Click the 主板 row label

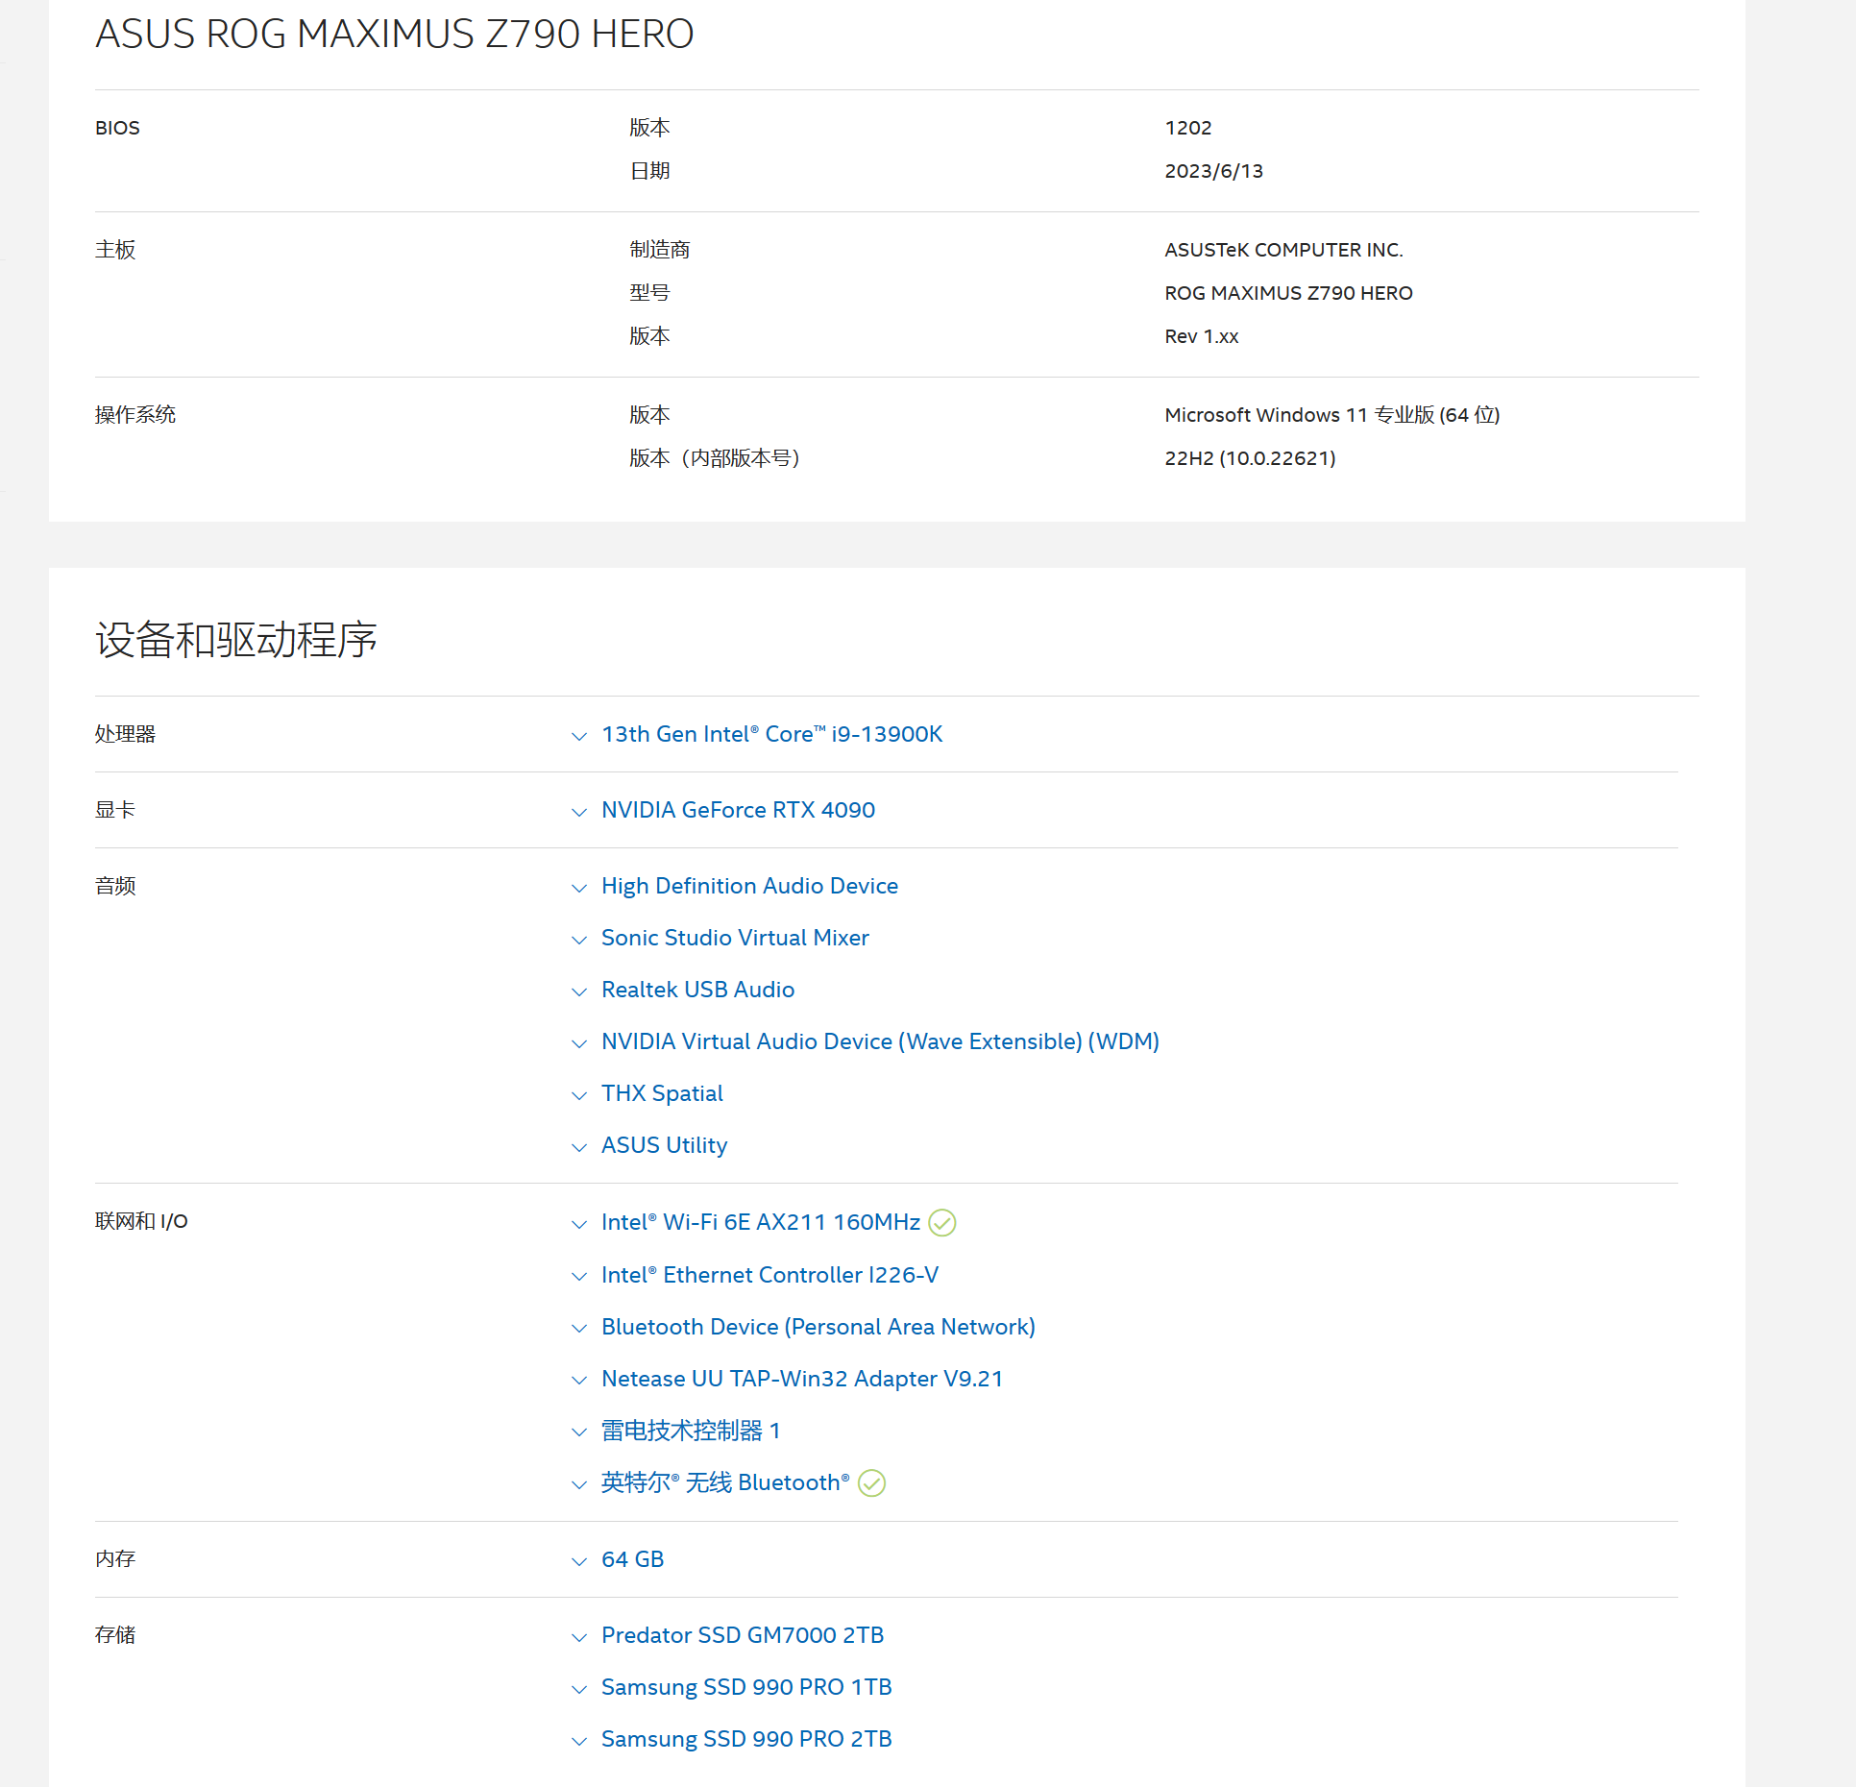click(x=115, y=250)
